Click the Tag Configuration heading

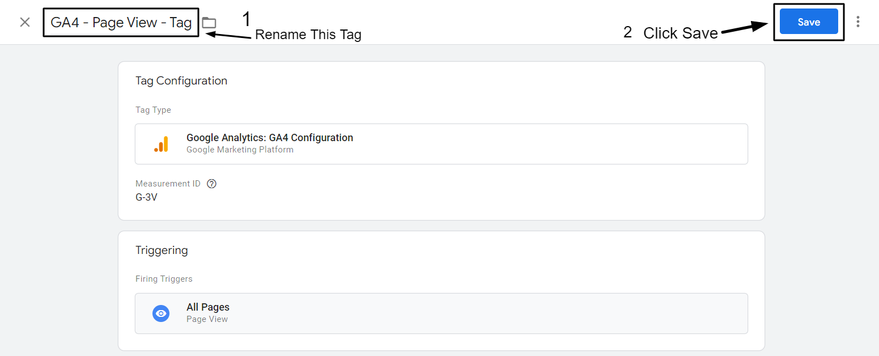coord(181,80)
